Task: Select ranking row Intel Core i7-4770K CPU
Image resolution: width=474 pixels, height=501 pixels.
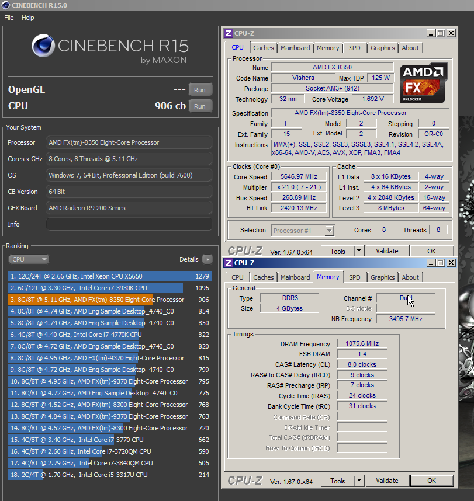Action: point(110,335)
